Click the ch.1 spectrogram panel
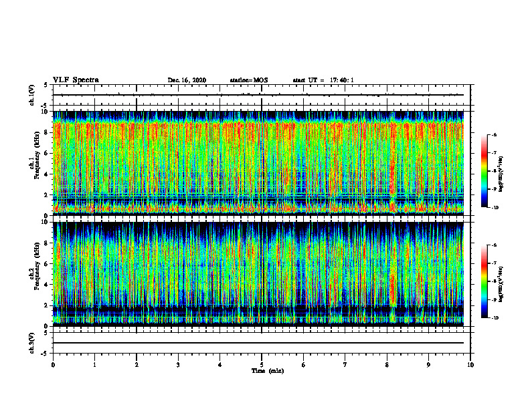This screenshot has width=530, height=409. tap(258, 163)
